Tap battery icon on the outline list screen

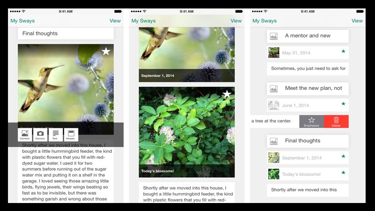(x=360, y=11)
